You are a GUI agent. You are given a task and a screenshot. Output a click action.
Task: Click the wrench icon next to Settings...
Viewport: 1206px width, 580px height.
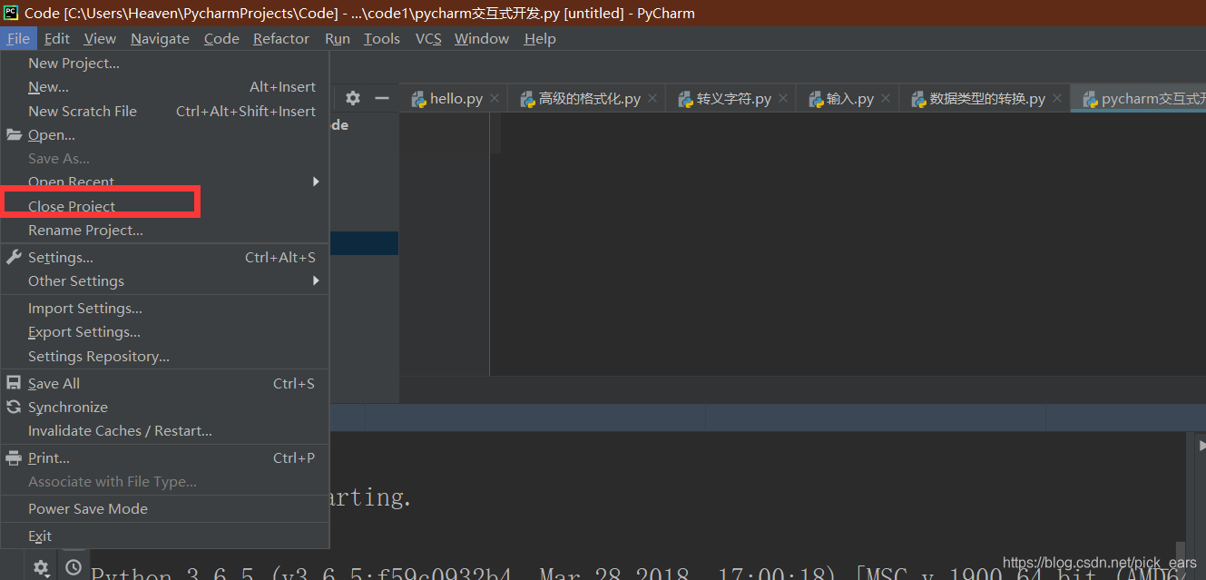click(x=14, y=258)
